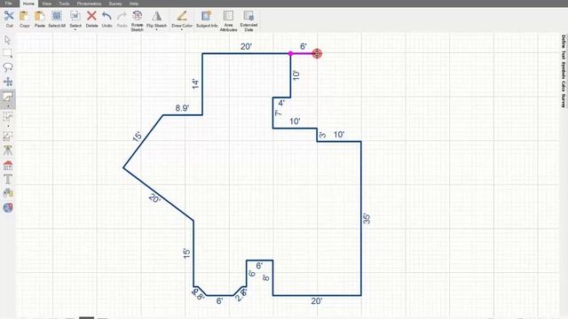The height and width of the screenshot is (319, 568).
Task: Click the 35' dimension label
Action: 367,219
